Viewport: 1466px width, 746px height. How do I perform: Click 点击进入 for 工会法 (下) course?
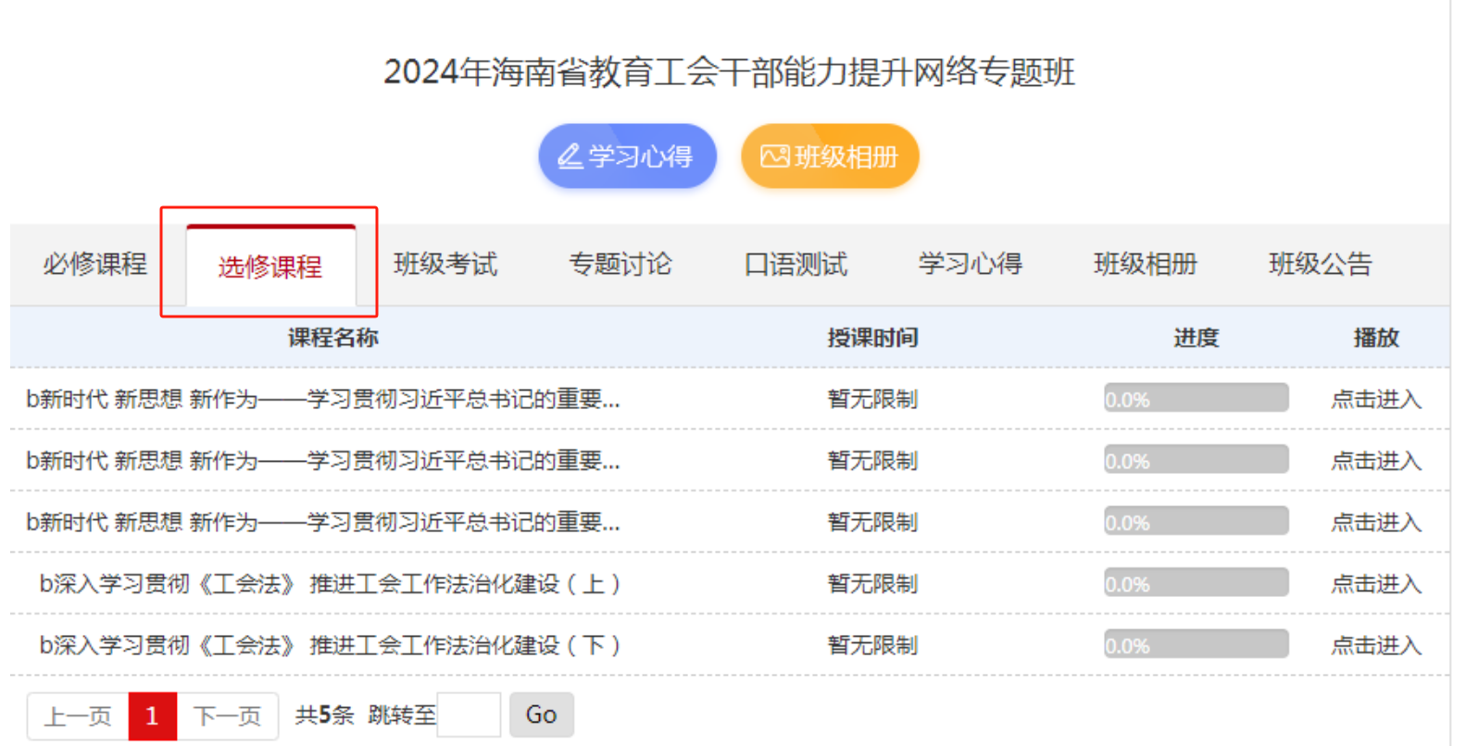point(1375,645)
